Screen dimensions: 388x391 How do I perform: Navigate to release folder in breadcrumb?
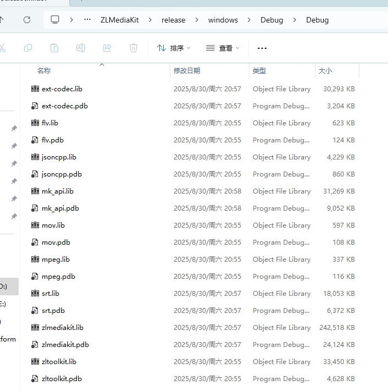pyautogui.click(x=173, y=20)
